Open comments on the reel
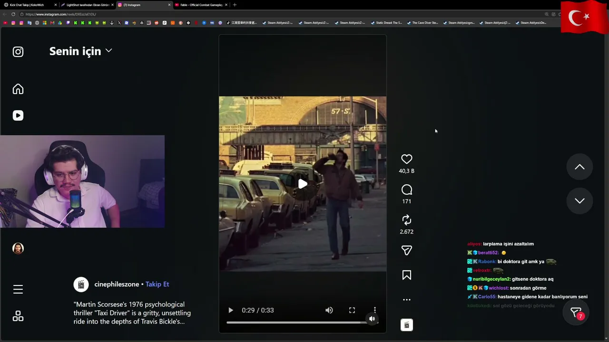Screen dimensions: 609x342 pos(407,190)
